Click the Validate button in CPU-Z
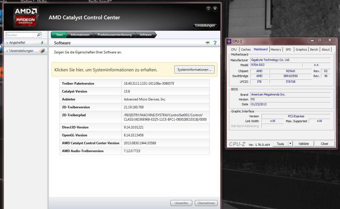 304,144
